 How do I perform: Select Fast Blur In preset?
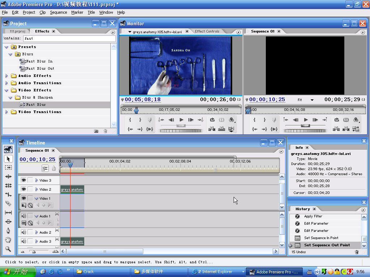pyautogui.click(x=39, y=61)
